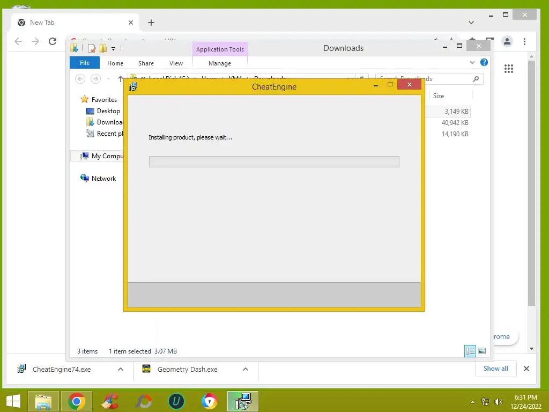Click the shield browser icon in the taskbar
Viewport: 549px width, 412px height.
(x=210, y=401)
